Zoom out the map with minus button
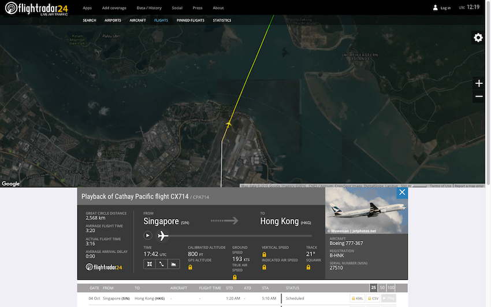Image resolution: width=491 pixels, height=307 pixels. (x=478, y=97)
